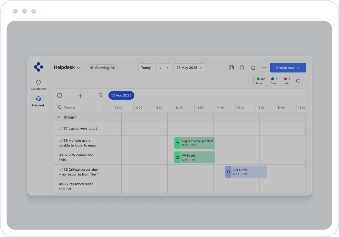Toggle the Done status filter
The width and height of the screenshot is (339, 237).
260,81
